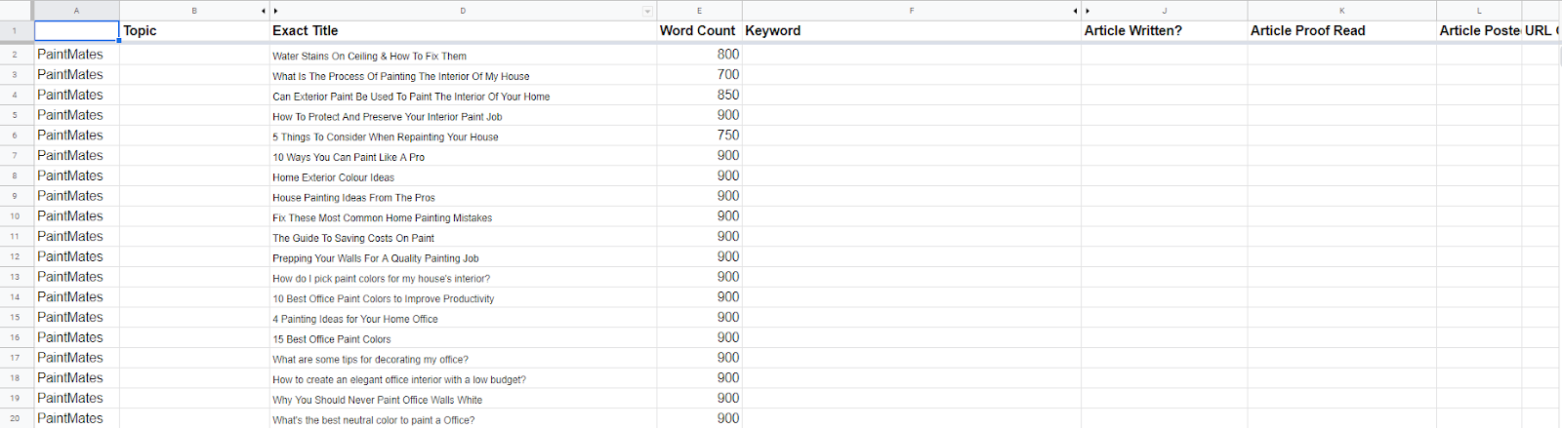Click the select-all corner box above row 1
This screenshot has width=1562, height=428.
pos(17,10)
